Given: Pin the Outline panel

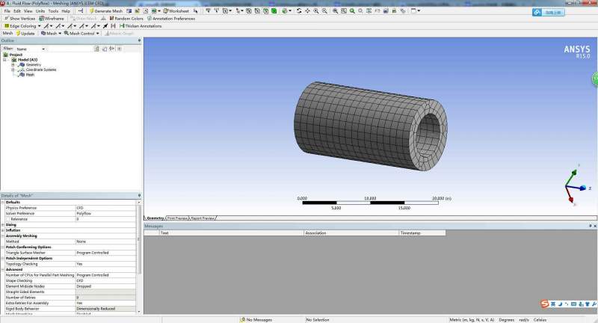Looking at the screenshot, I should [139, 40].
